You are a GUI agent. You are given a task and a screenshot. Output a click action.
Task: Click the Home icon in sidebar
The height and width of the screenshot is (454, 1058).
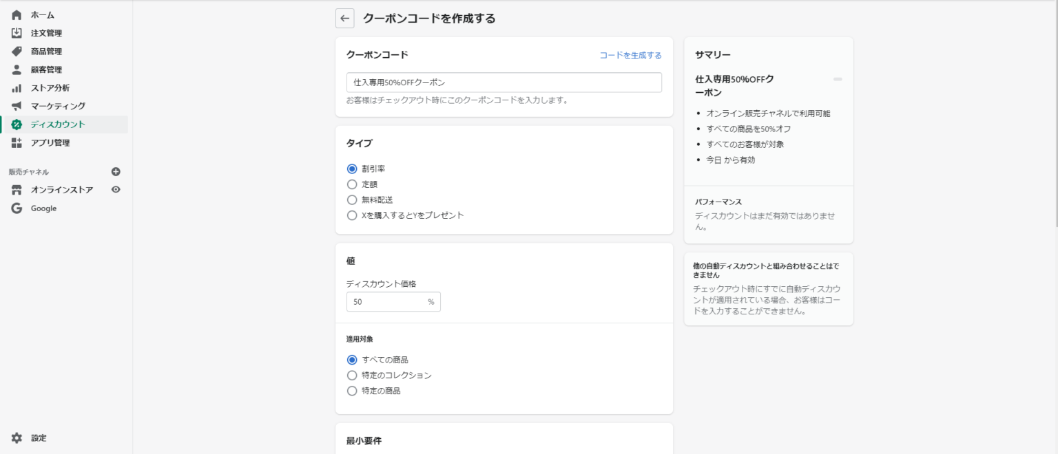[x=17, y=15]
